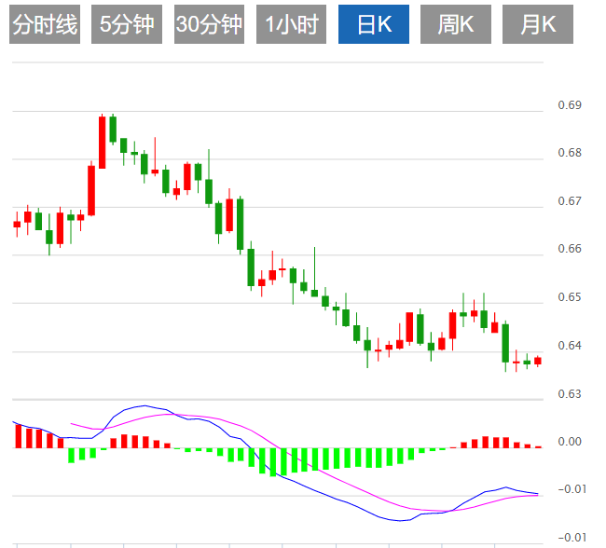
Task: Click the green candle with wick reaching 0.66
Action: click(x=314, y=272)
